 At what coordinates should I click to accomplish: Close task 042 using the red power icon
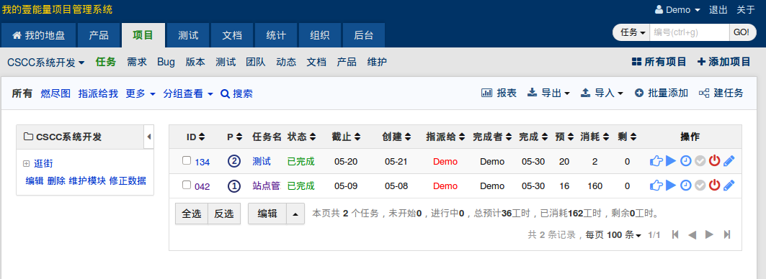(x=715, y=186)
